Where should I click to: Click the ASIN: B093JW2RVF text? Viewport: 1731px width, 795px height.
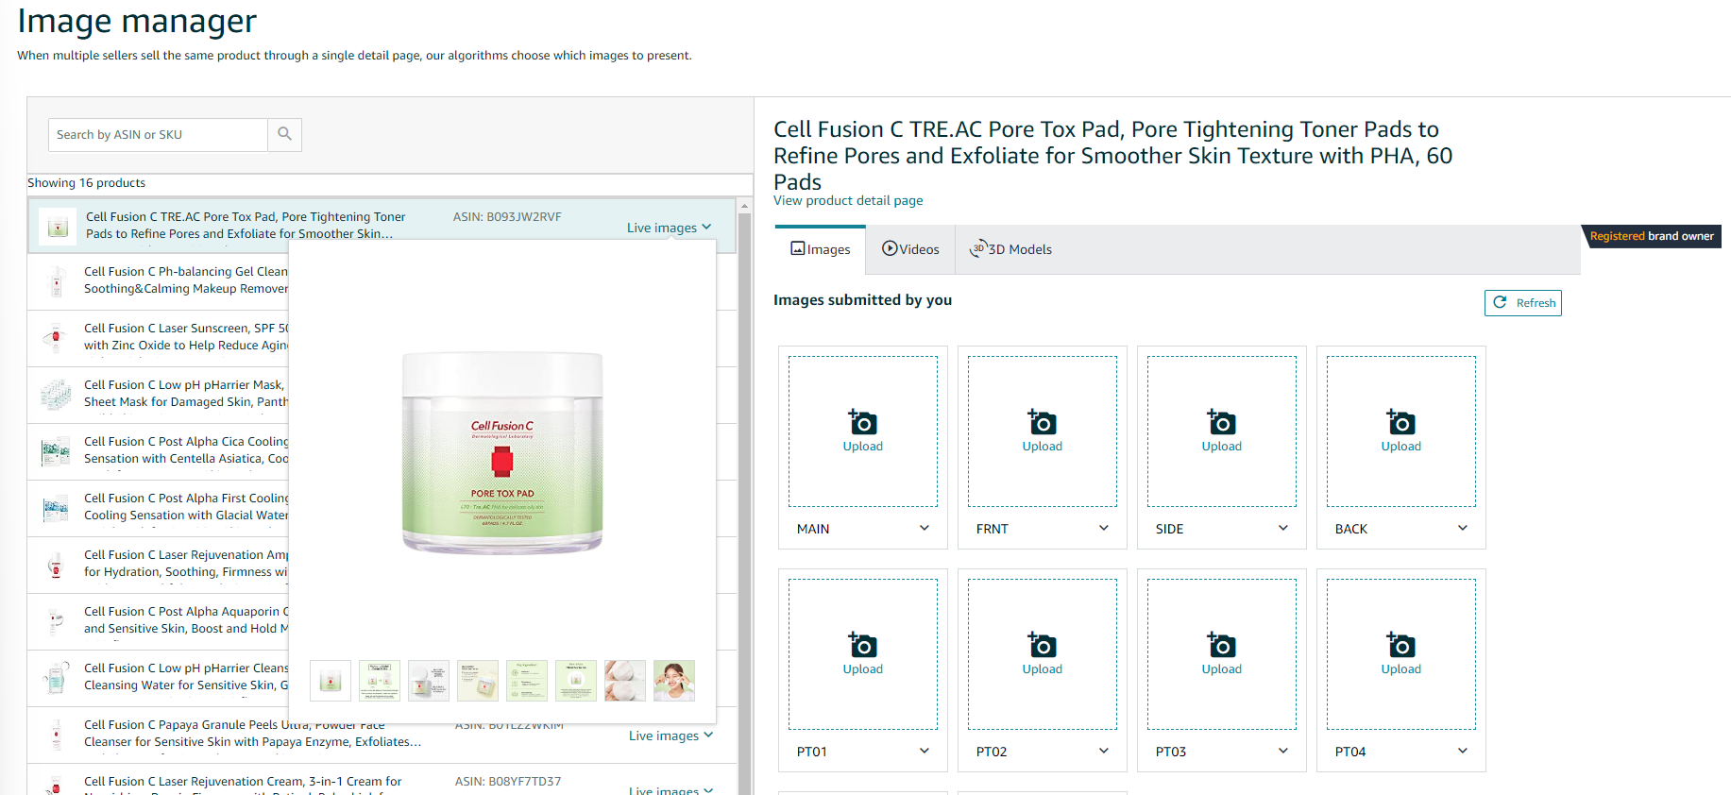507,217
